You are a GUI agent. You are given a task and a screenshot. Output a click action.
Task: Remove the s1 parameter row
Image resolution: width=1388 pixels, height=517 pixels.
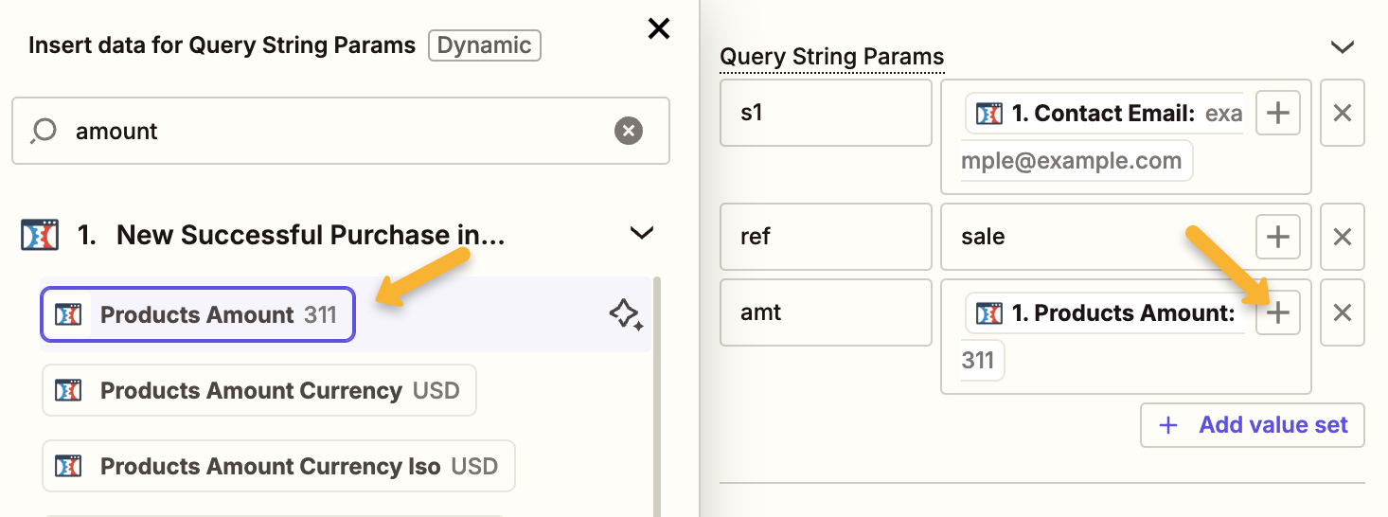pyautogui.click(x=1342, y=114)
